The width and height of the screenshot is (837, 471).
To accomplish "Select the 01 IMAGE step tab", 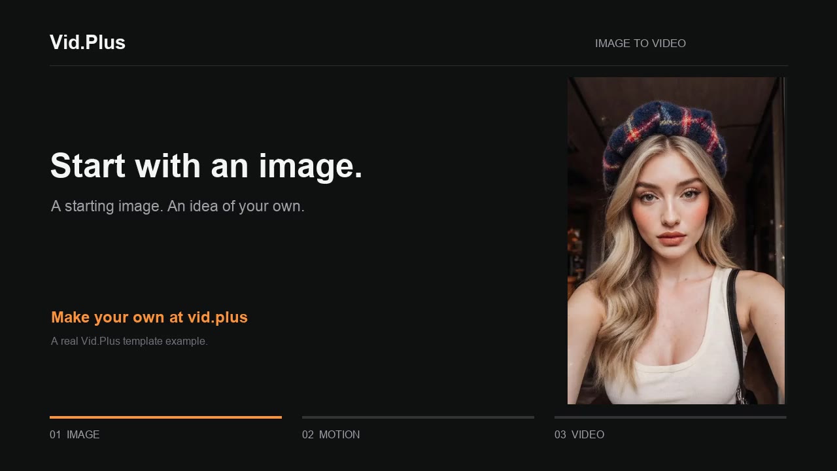I will coord(75,434).
